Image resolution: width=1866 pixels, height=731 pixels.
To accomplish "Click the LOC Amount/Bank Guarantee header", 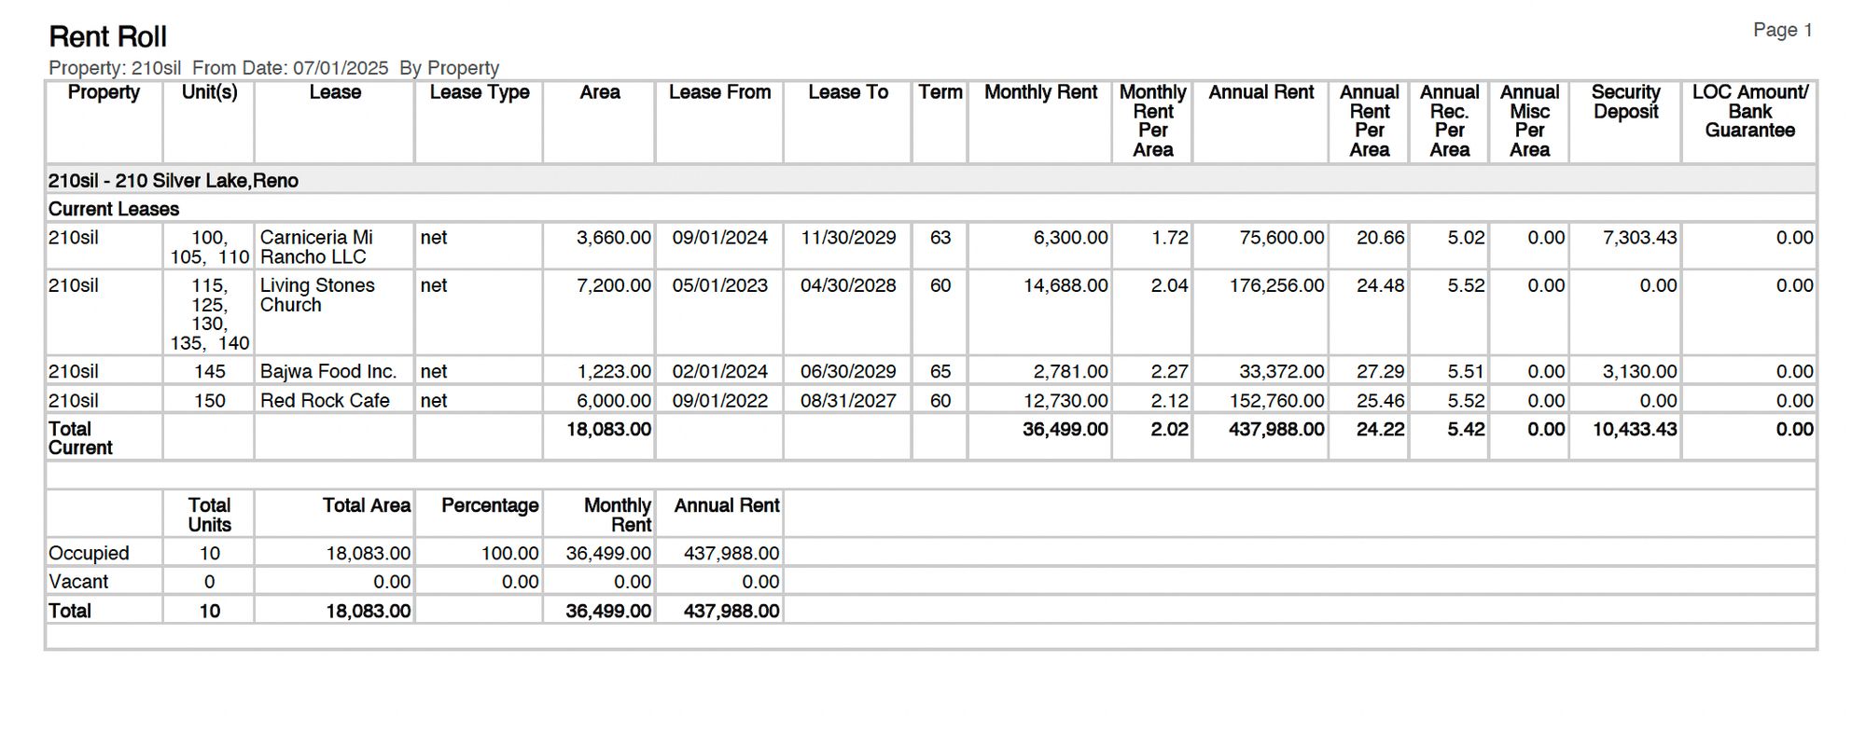I will (1749, 112).
